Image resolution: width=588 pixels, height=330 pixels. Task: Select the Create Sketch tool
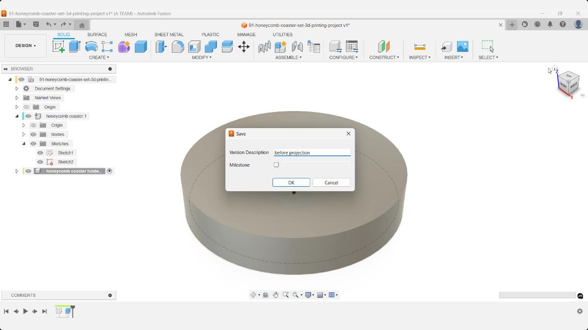click(59, 46)
